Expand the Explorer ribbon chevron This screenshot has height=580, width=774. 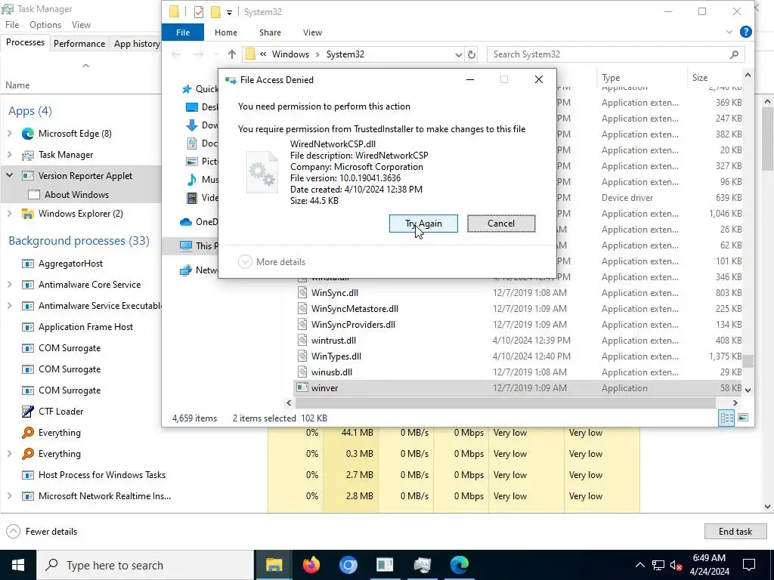(x=729, y=32)
